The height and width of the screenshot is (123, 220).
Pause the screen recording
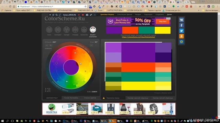pyautogui.click(x=79, y=15)
